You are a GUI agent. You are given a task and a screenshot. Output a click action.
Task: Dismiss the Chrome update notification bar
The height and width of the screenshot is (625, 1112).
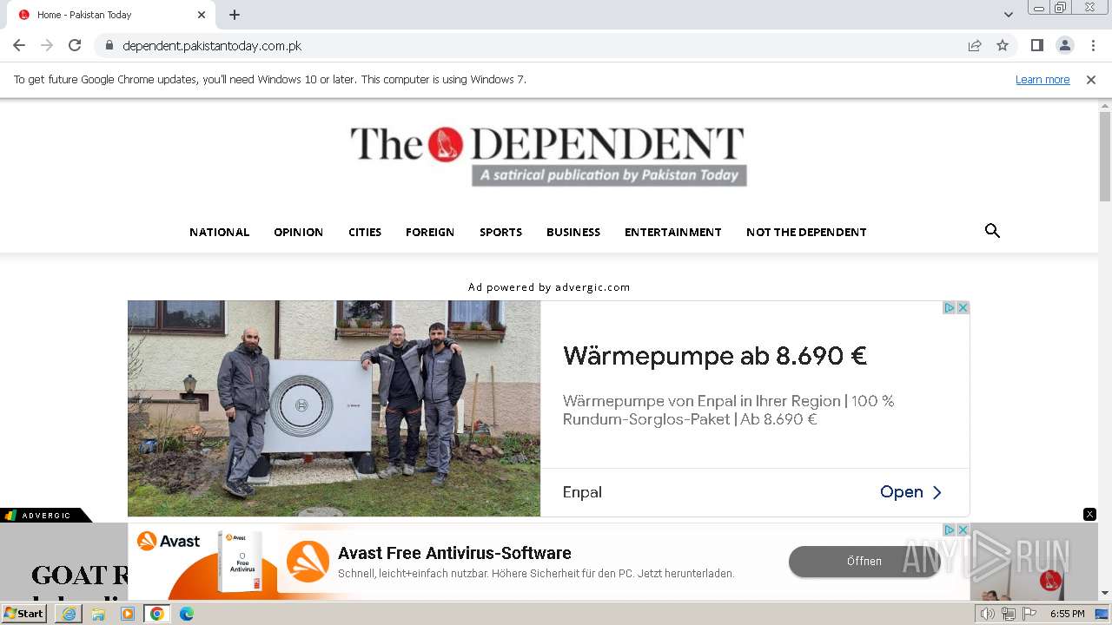[x=1090, y=79]
